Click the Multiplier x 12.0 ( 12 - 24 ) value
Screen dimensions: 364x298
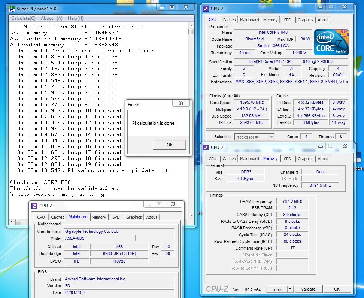point(252,109)
